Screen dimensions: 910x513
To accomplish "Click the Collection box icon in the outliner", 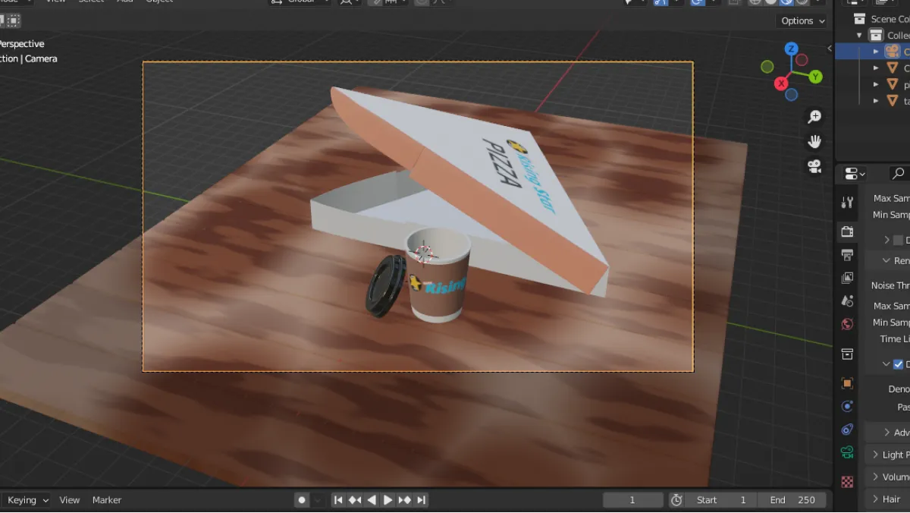I will click(x=877, y=35).
